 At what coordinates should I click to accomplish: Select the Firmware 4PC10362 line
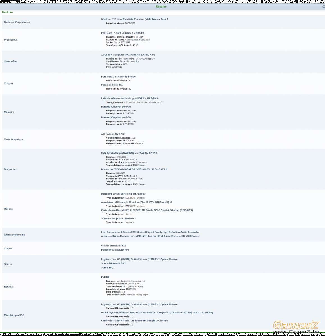[x=116, y=157]
